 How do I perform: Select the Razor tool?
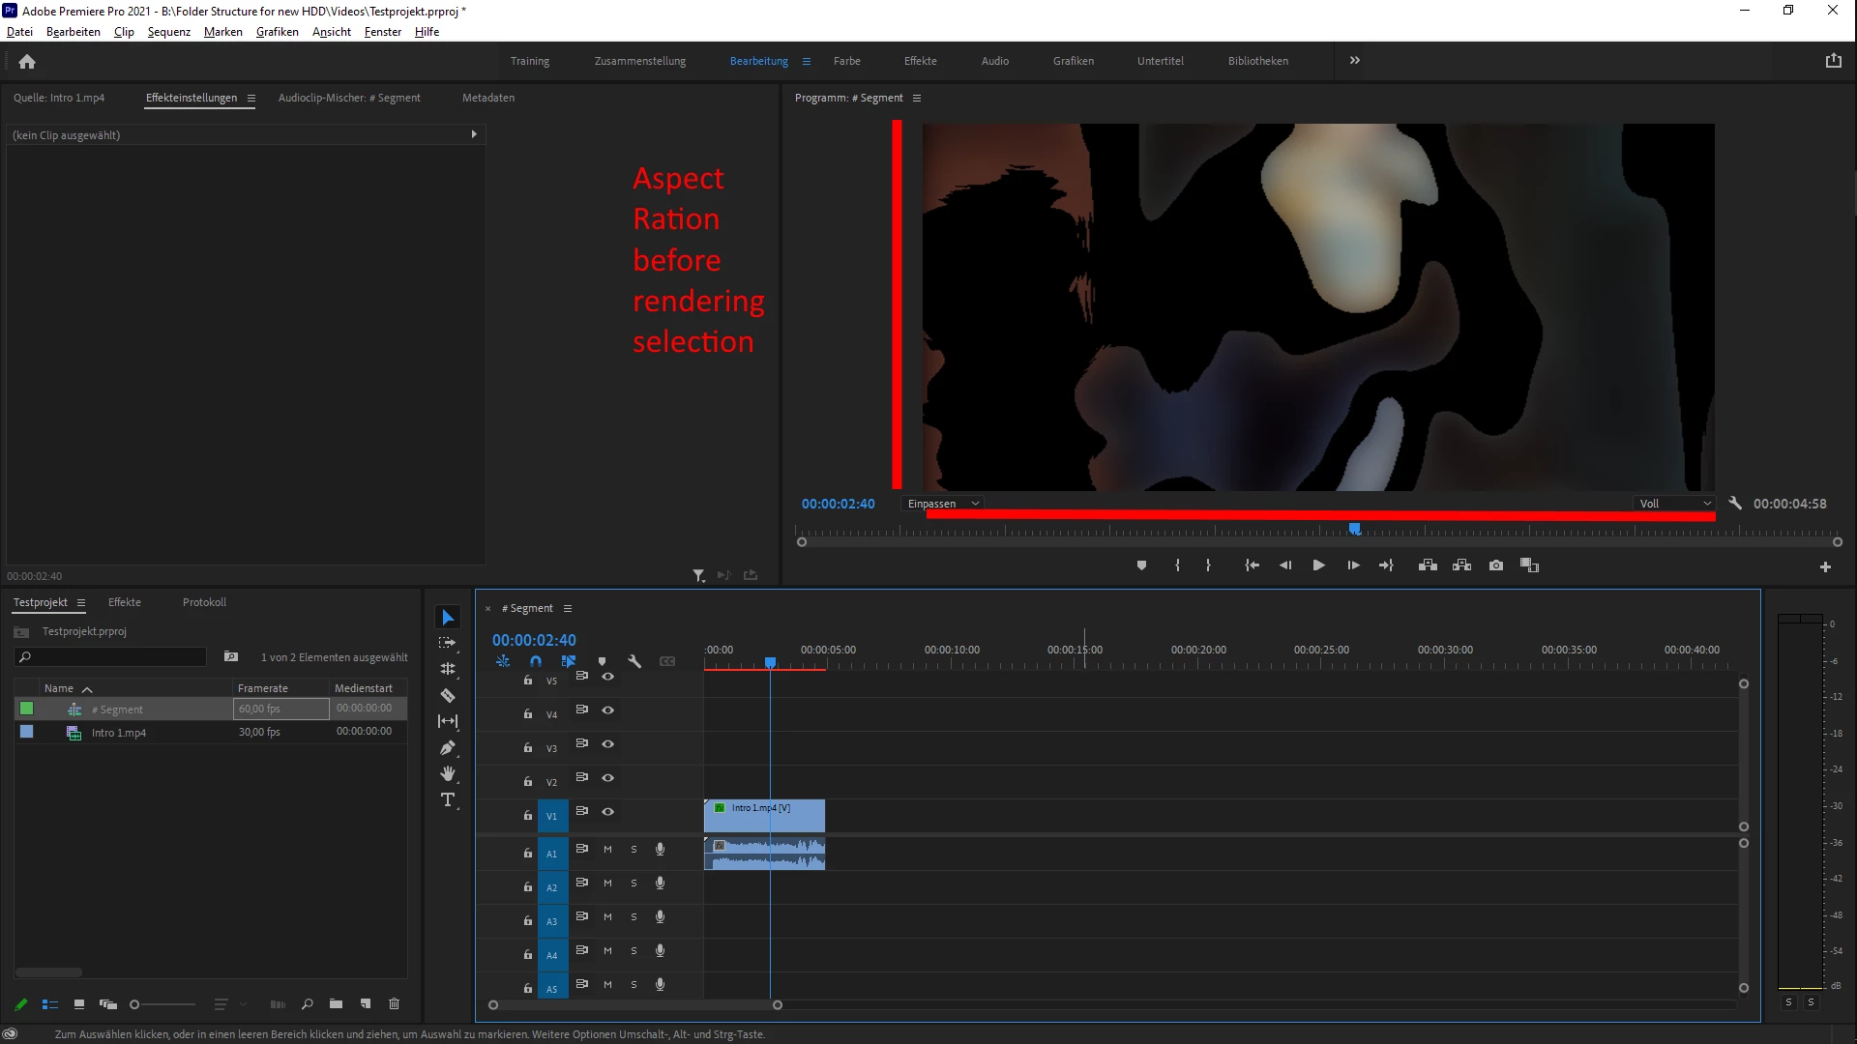coord(448,695)
